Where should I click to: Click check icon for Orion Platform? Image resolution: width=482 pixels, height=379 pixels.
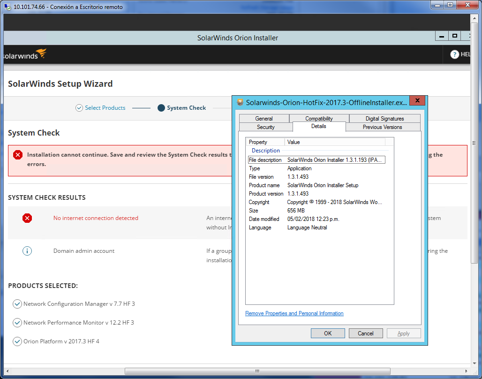[x=17, y=341]
